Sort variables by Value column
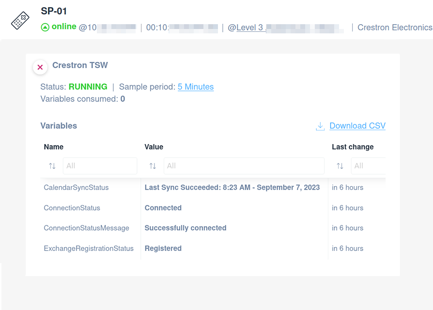The height and width of the screenshot is (310, 433). (x=153, y=166)
